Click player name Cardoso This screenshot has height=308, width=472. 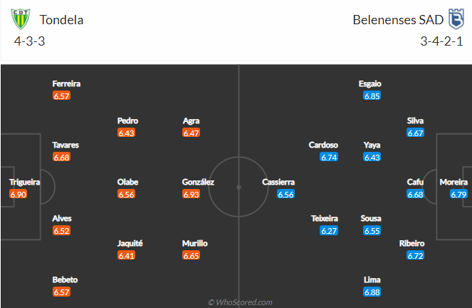click(323, 145)
